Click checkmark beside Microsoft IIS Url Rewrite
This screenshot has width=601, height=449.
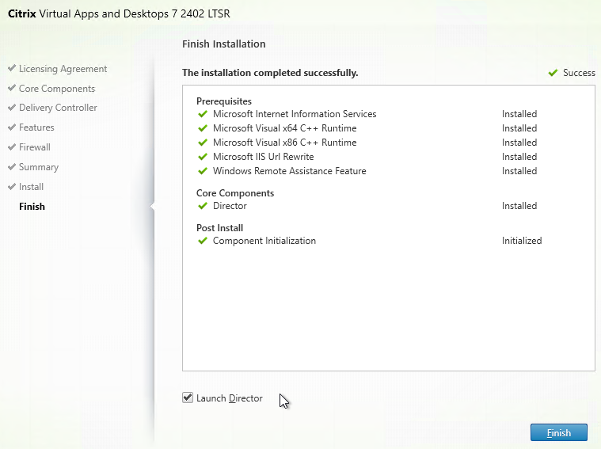pos(203,157)
